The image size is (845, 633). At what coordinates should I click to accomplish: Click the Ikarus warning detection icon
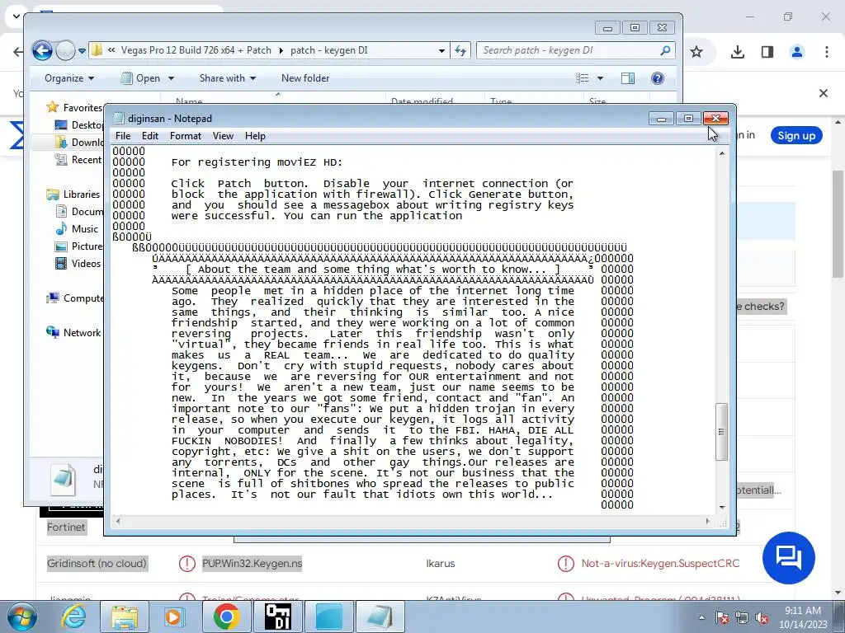point(565,564)
